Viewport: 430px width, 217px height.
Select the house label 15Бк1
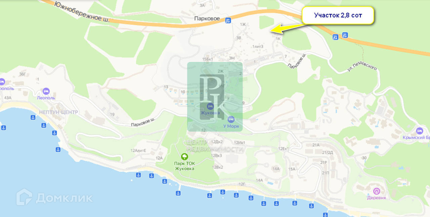coord(208,59)
